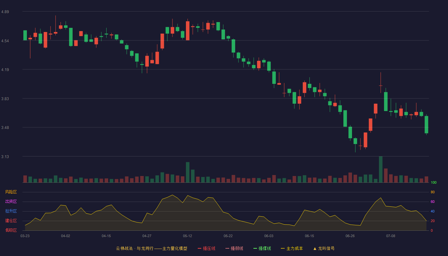Click the 07-08 date label
This screenshot has width=448, height=256.
point(391,236)
